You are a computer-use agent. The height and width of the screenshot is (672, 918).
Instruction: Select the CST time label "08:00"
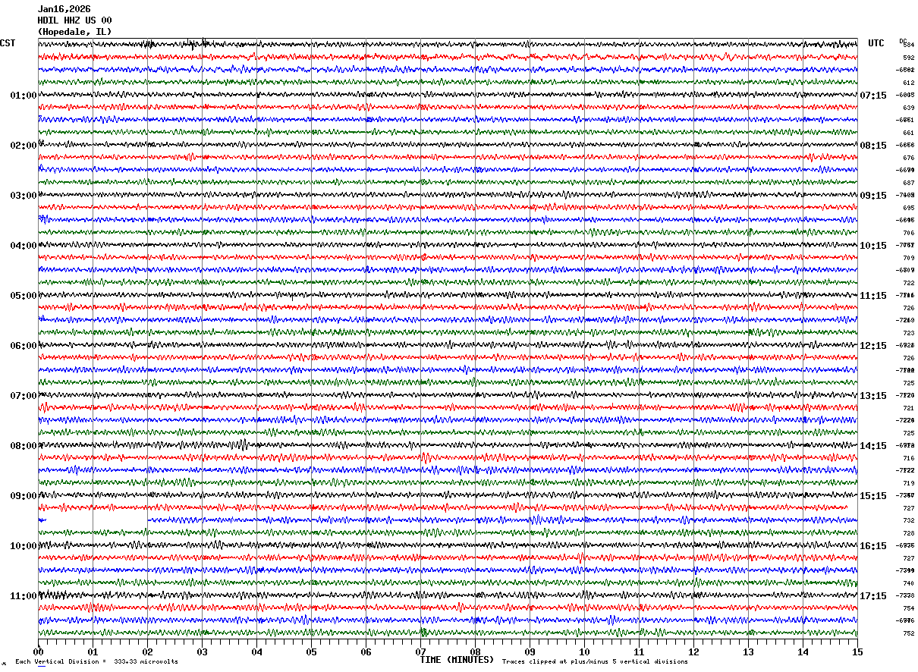[24, 446]
